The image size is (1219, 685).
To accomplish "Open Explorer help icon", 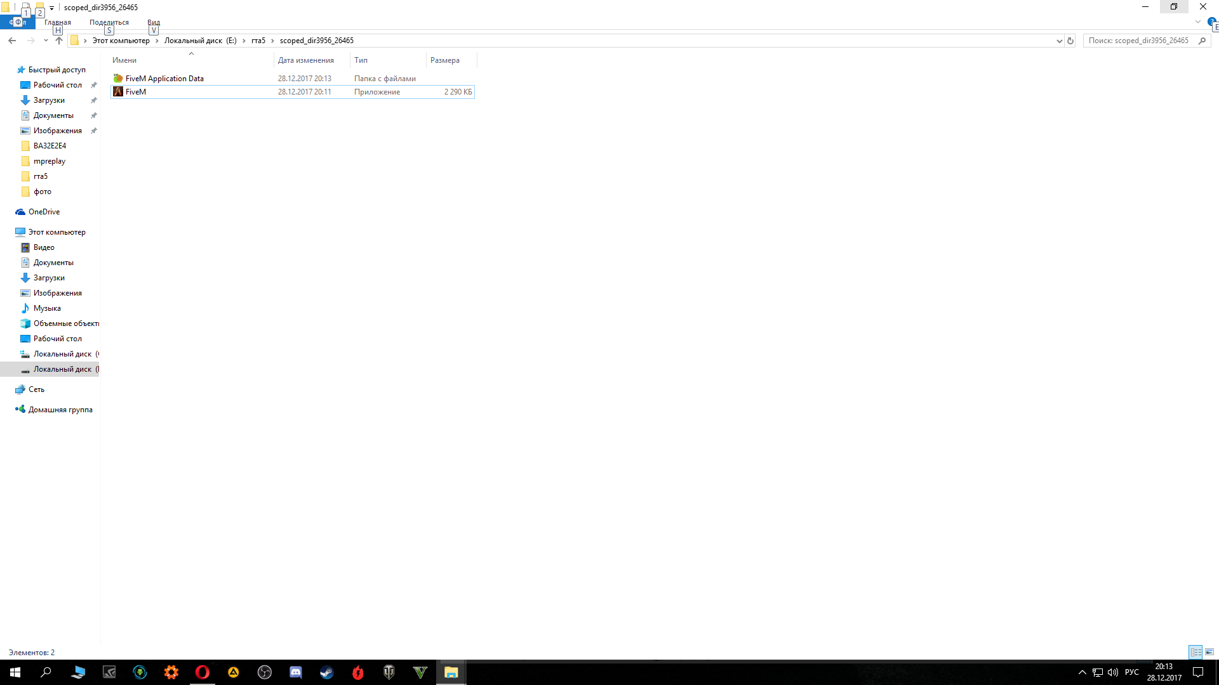I will click(x=1211, y=22).
